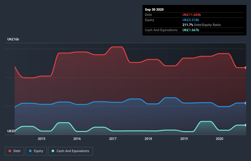Viewport: 251px width, 161px height.
Task: Click the 211.7% Debt/Equity Ratio text
Action: click(201, 25)
